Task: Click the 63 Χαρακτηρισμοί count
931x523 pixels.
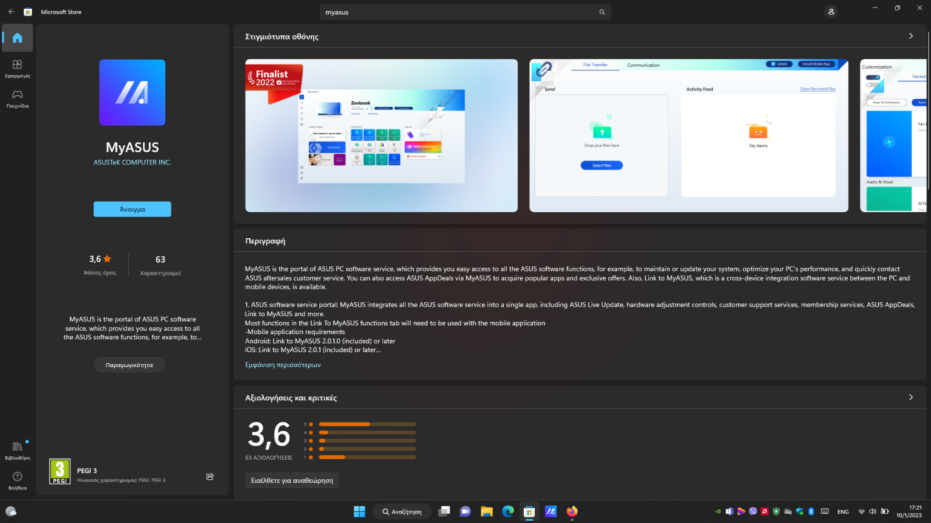Action: 160,265
